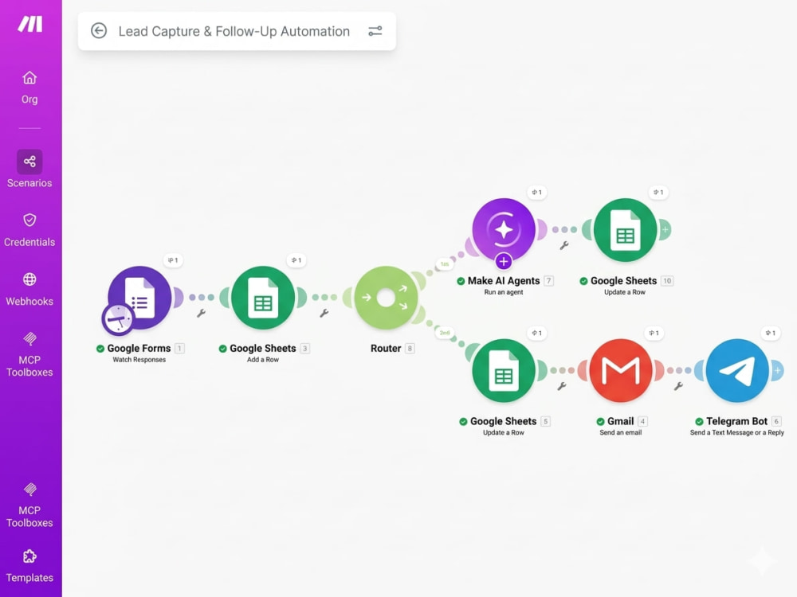Click the Make logo in the sidebar
The width and height of the screenshot is (797, 597).
[x=30, y=24]
